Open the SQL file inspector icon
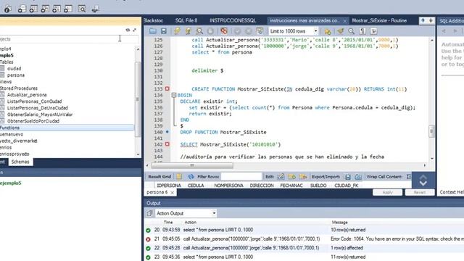The height and width of the screenshot is (261, 464). (x=7, y=9)
